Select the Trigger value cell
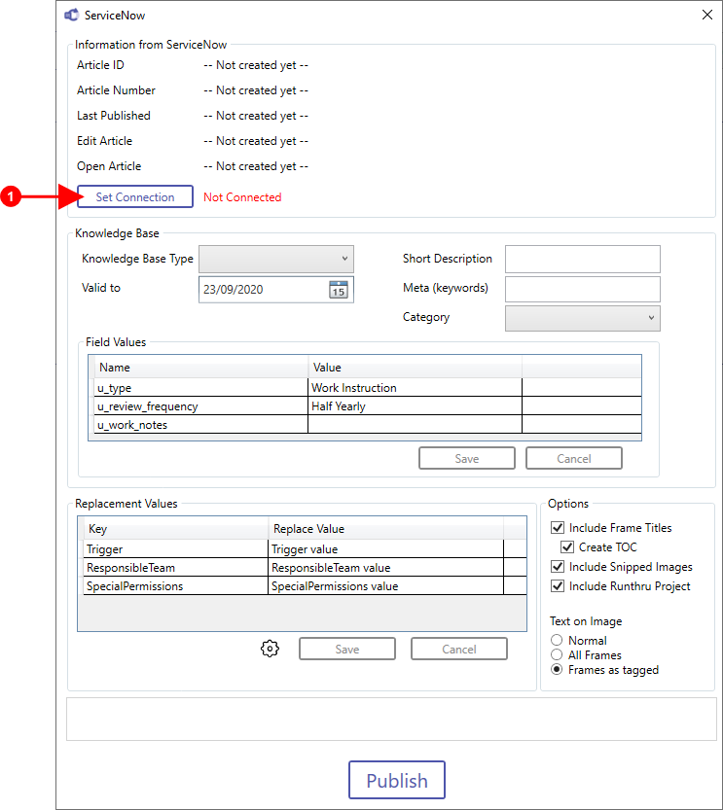The width and height of the screenshot is (723, 810). tap(385, 548)
